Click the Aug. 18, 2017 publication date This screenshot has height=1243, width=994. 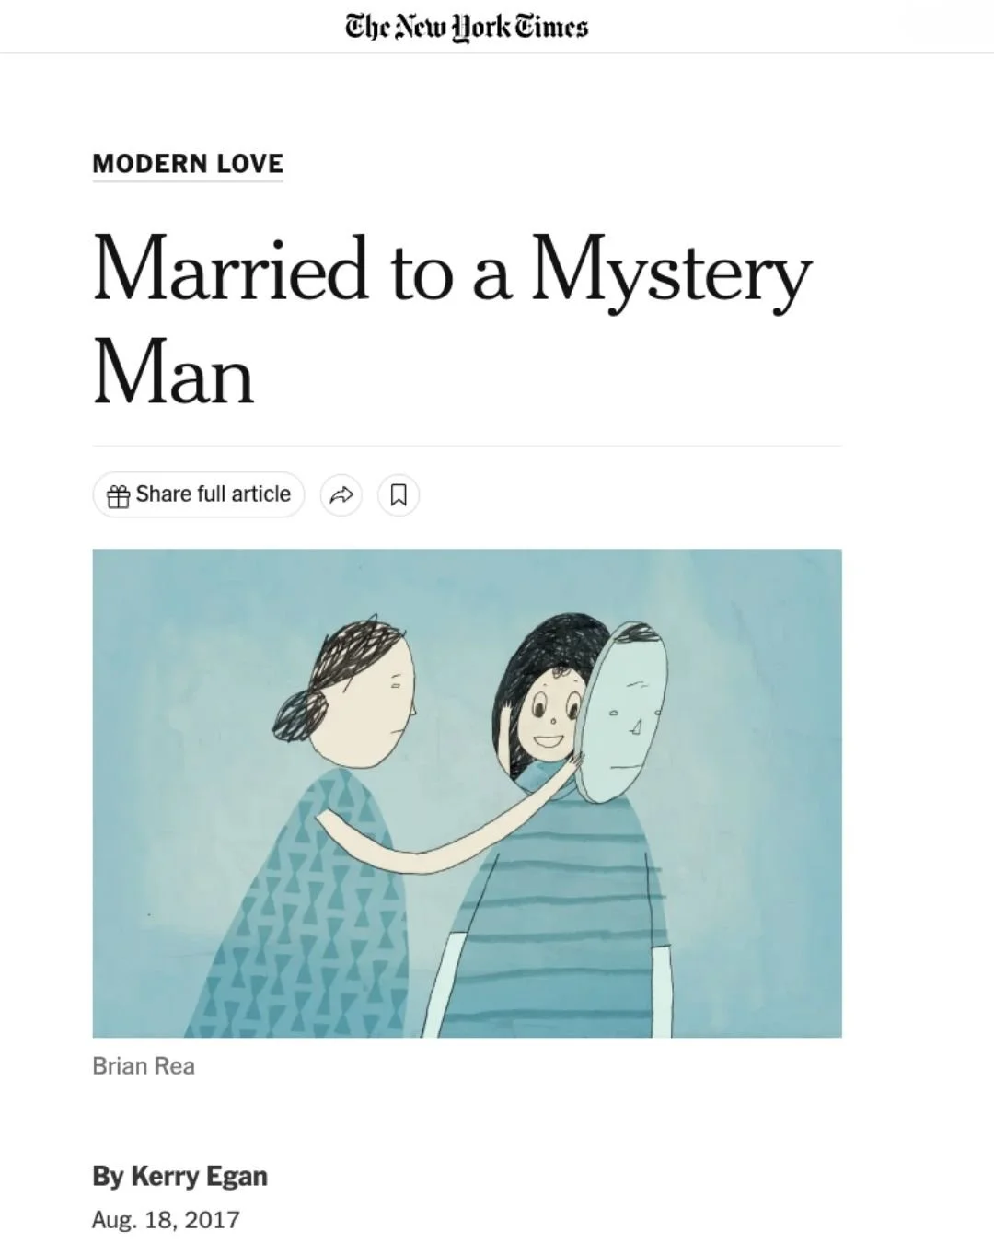coord(166,1220)
